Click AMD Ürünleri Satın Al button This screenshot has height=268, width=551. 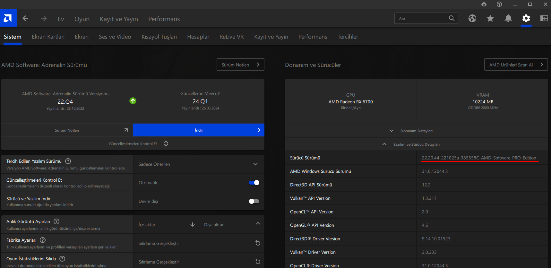[x=516, y=65]
